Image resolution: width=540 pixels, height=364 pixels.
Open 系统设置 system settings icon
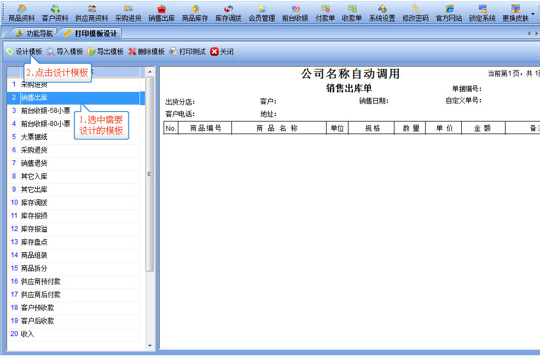tap(382, 13)
